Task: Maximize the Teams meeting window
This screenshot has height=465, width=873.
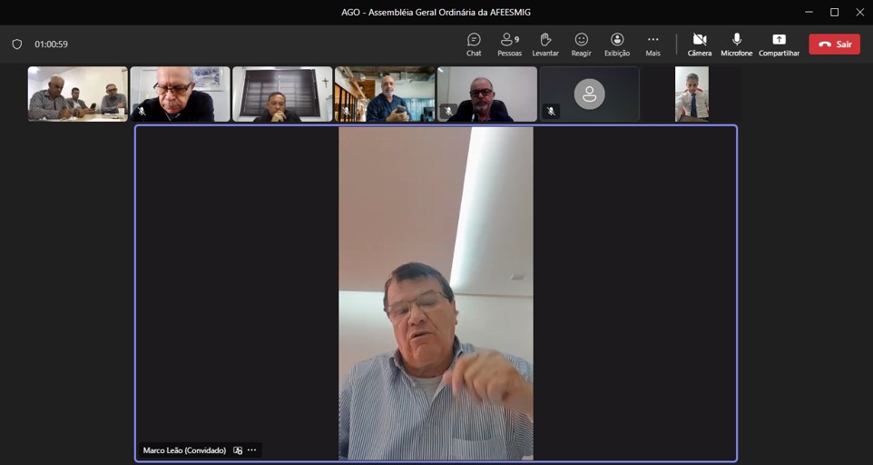Action: coord(834,12)
